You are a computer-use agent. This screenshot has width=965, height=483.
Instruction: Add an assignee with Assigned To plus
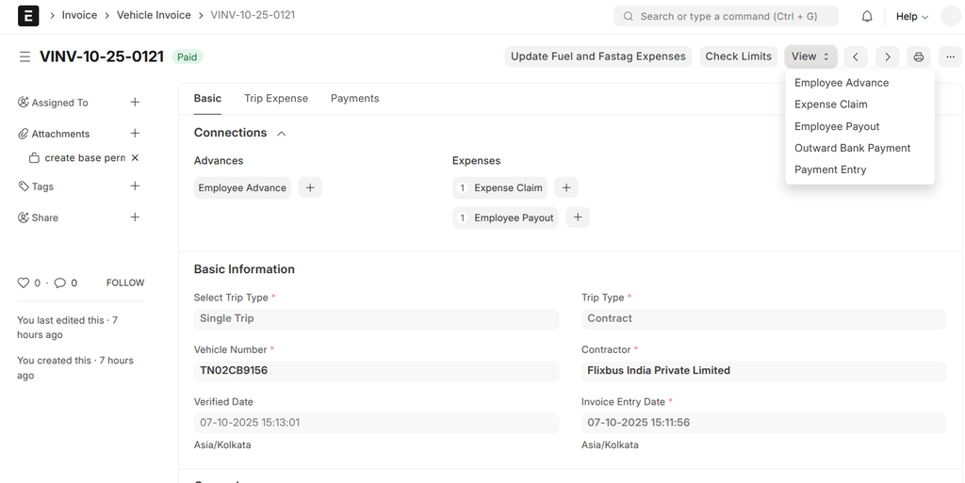point(135,103)
